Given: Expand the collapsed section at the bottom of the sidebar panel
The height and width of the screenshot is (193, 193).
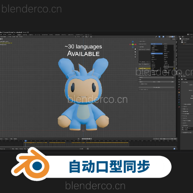Looking at the screenshot, I should pyautogui.click(x=144, y=90).
